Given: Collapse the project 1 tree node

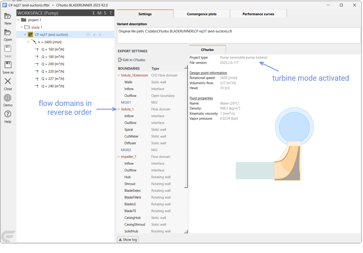Looking at the screenshot, I should 18,20.
